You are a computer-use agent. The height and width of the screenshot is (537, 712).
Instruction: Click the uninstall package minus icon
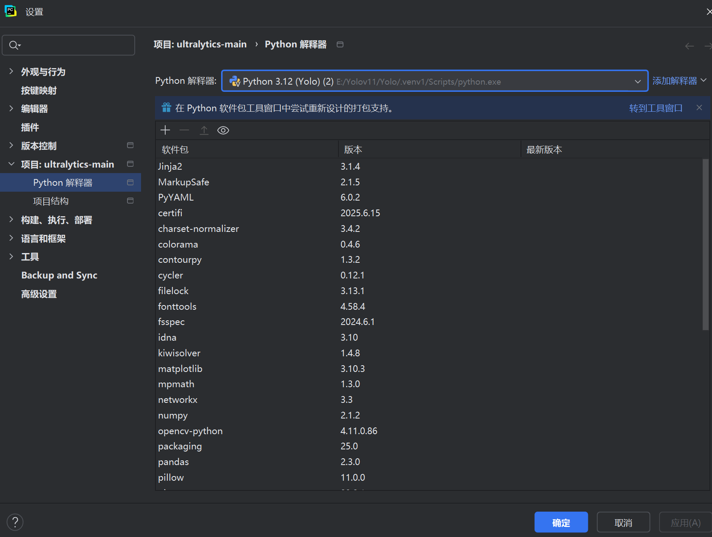click(x=184, y=130)
